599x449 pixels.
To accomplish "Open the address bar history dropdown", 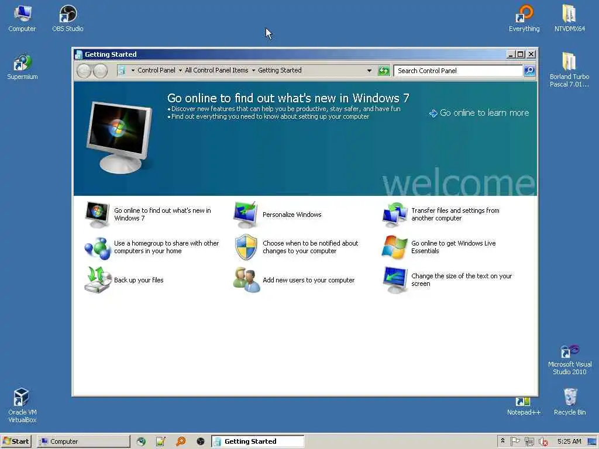I will click(x=369, y=71).
